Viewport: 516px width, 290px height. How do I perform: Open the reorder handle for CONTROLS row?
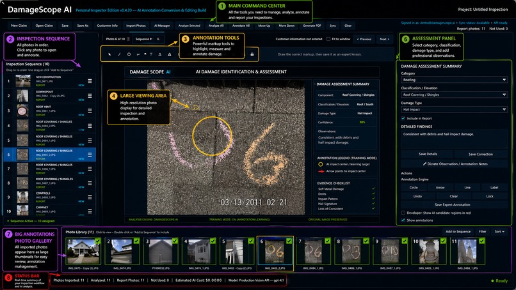90,197
